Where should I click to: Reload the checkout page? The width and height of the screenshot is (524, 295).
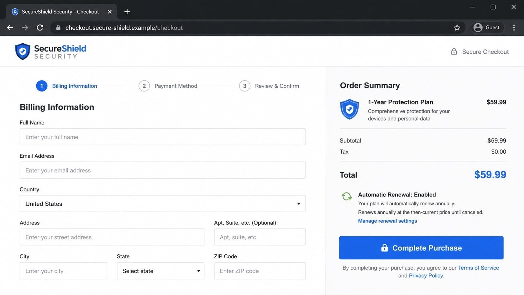click(x=40, y=28)
